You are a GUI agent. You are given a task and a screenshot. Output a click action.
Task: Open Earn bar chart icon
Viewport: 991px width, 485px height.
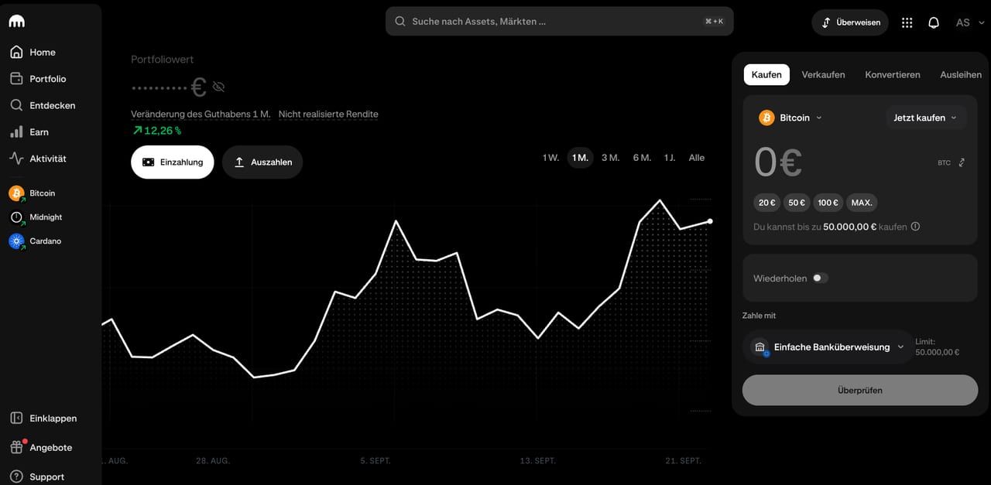(16, 131)
